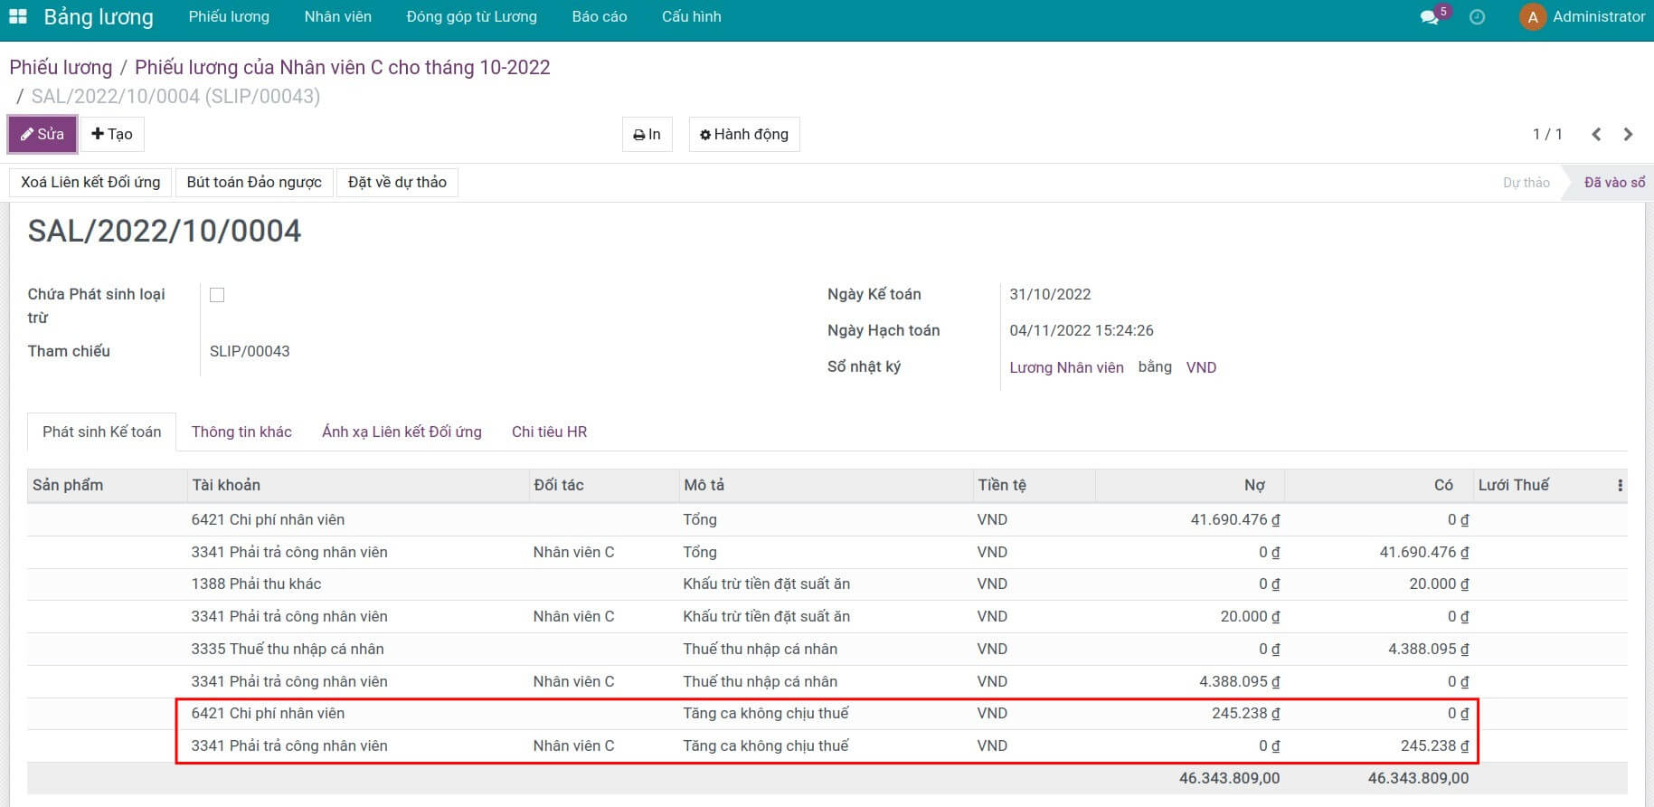This screenshot has height=807, width=1654.
Task: Open the Cấu hình menu
Action: [691, 17]
